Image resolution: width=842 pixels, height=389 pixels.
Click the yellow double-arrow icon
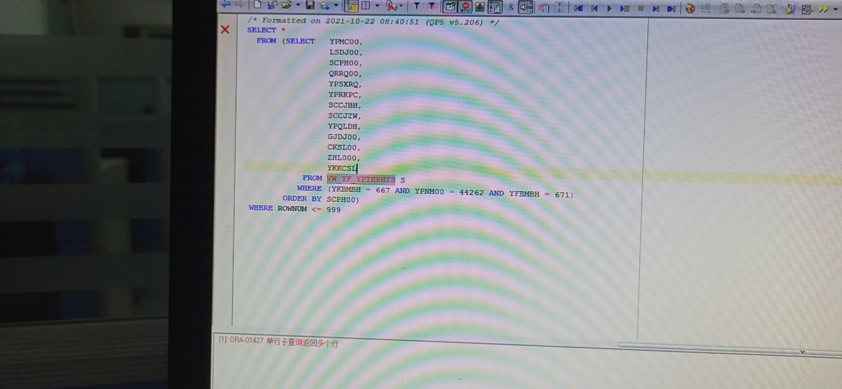823,10
